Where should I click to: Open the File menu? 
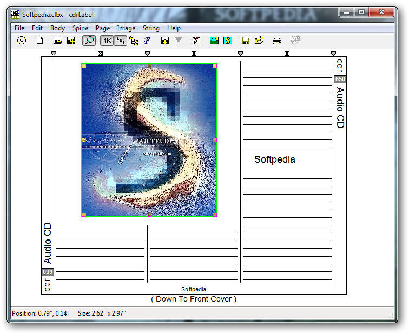point(19,28)
